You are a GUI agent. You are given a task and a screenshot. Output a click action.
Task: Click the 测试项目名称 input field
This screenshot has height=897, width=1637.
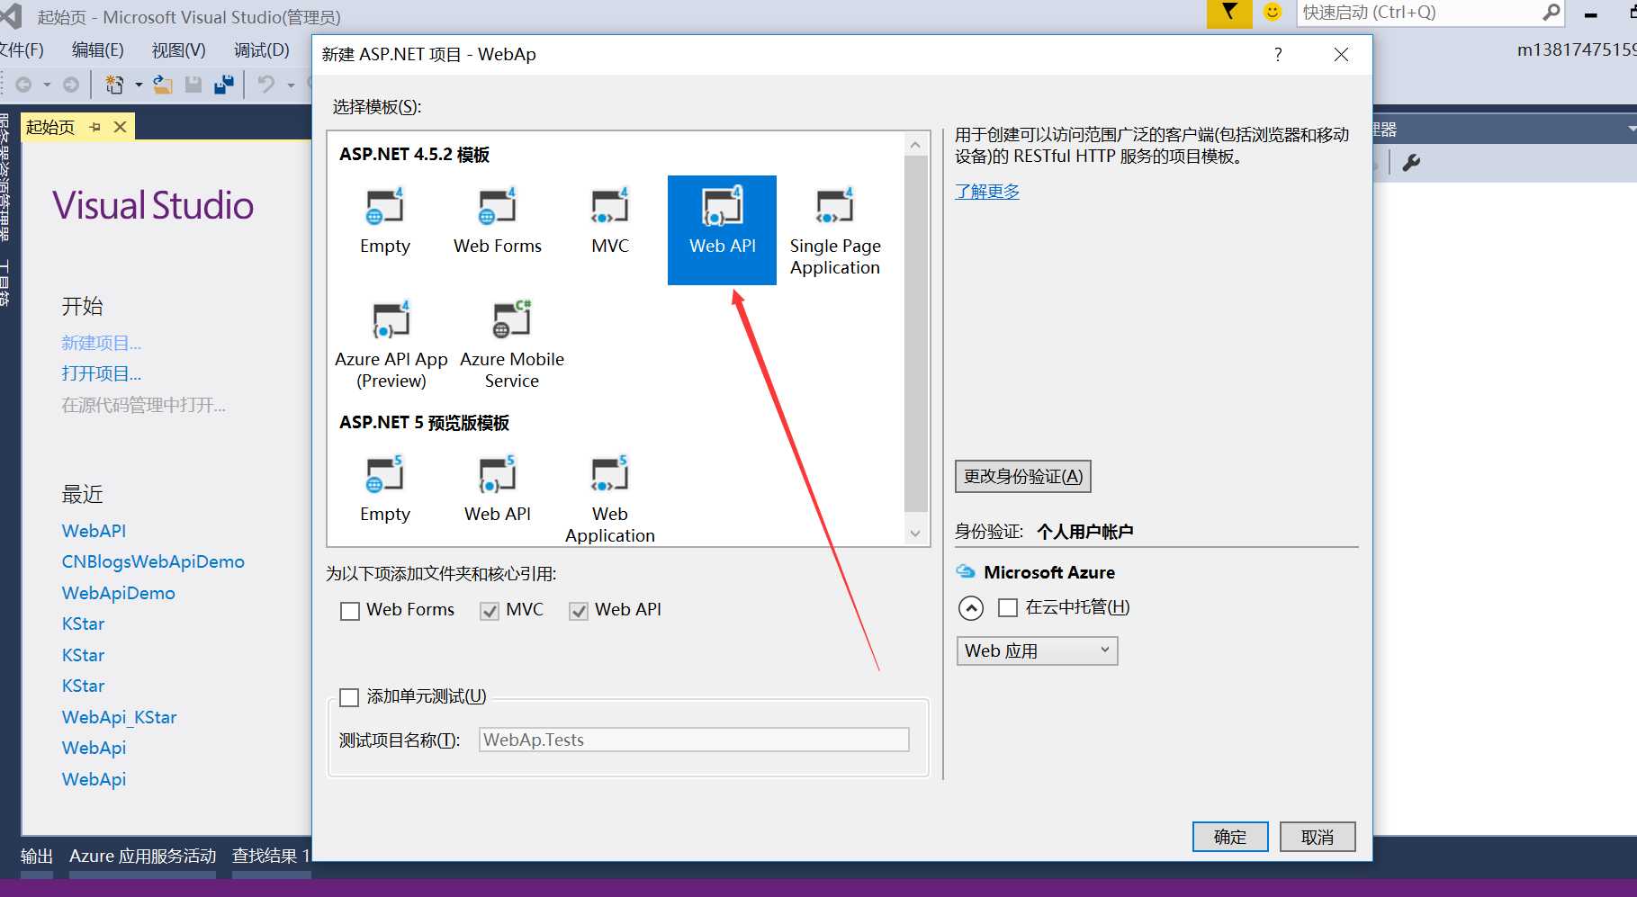(x=694, y=740)
